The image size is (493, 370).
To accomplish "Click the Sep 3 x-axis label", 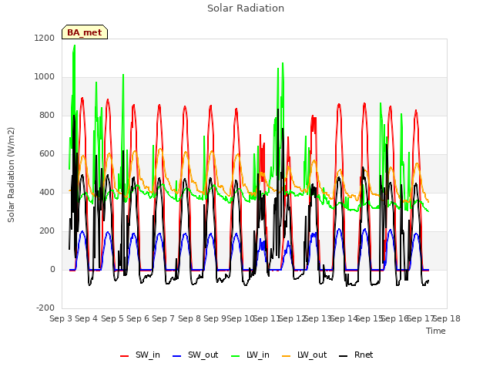I will point(61,318).
